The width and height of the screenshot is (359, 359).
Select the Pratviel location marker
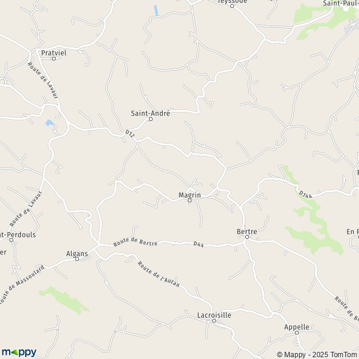point(54,59)
